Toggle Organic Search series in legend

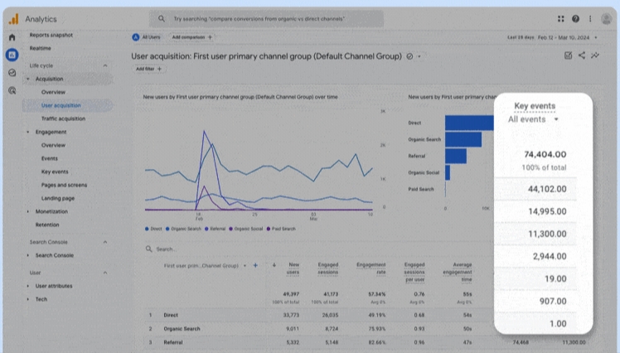click(x=183, y=229)
